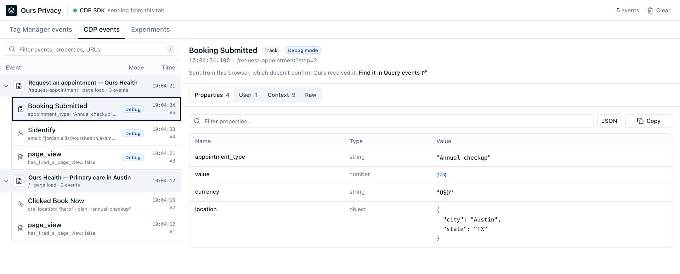Click the document icon on page_view #1 row
The height and width of the screenshot is (274, 680).
pos(21,228)
